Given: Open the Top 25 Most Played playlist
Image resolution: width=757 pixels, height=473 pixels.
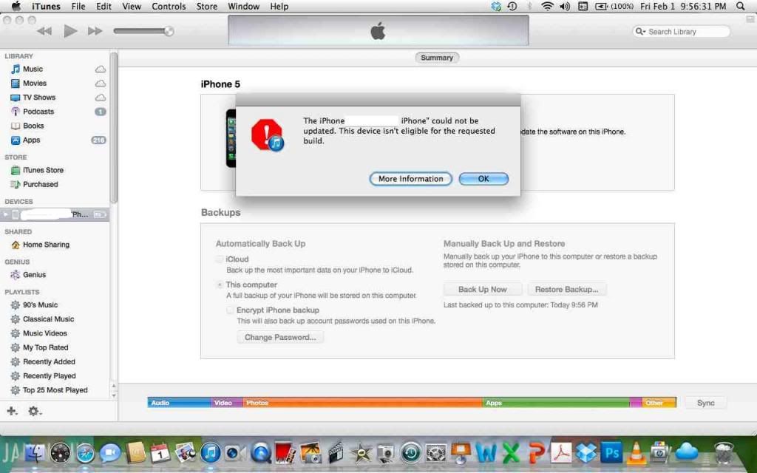Looking at the screenshot, I should click(55, 390).
